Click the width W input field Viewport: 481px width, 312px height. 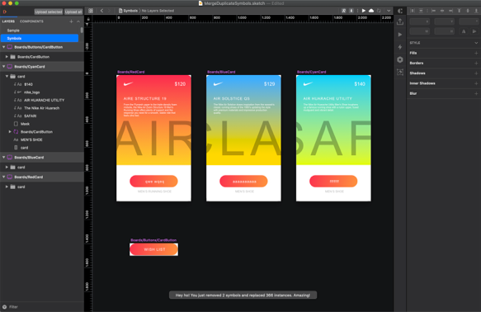419,31
